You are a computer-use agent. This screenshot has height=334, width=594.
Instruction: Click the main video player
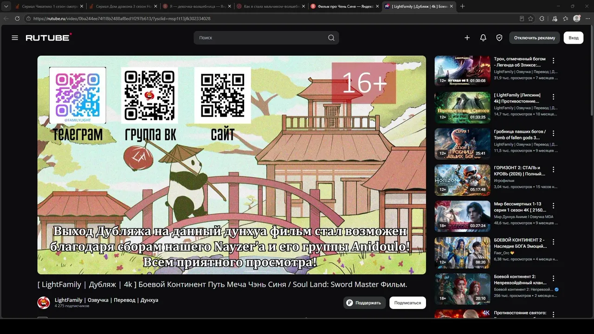pyautogui.click(x=232, y=165)
